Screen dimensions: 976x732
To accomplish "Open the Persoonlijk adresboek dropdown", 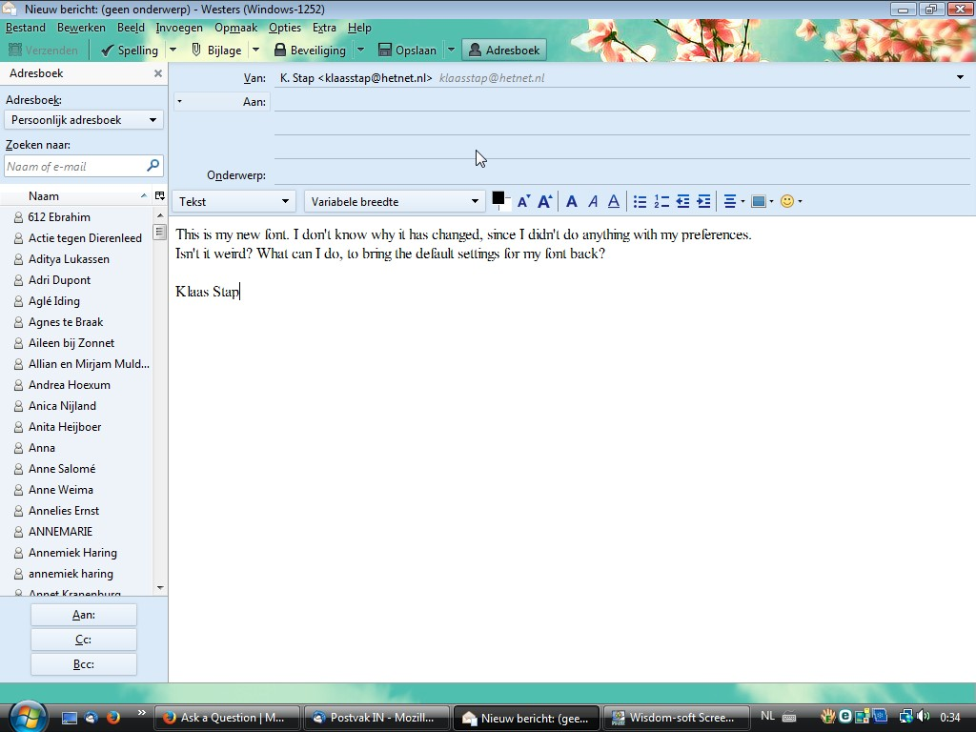I will click(x=84, y=120).
